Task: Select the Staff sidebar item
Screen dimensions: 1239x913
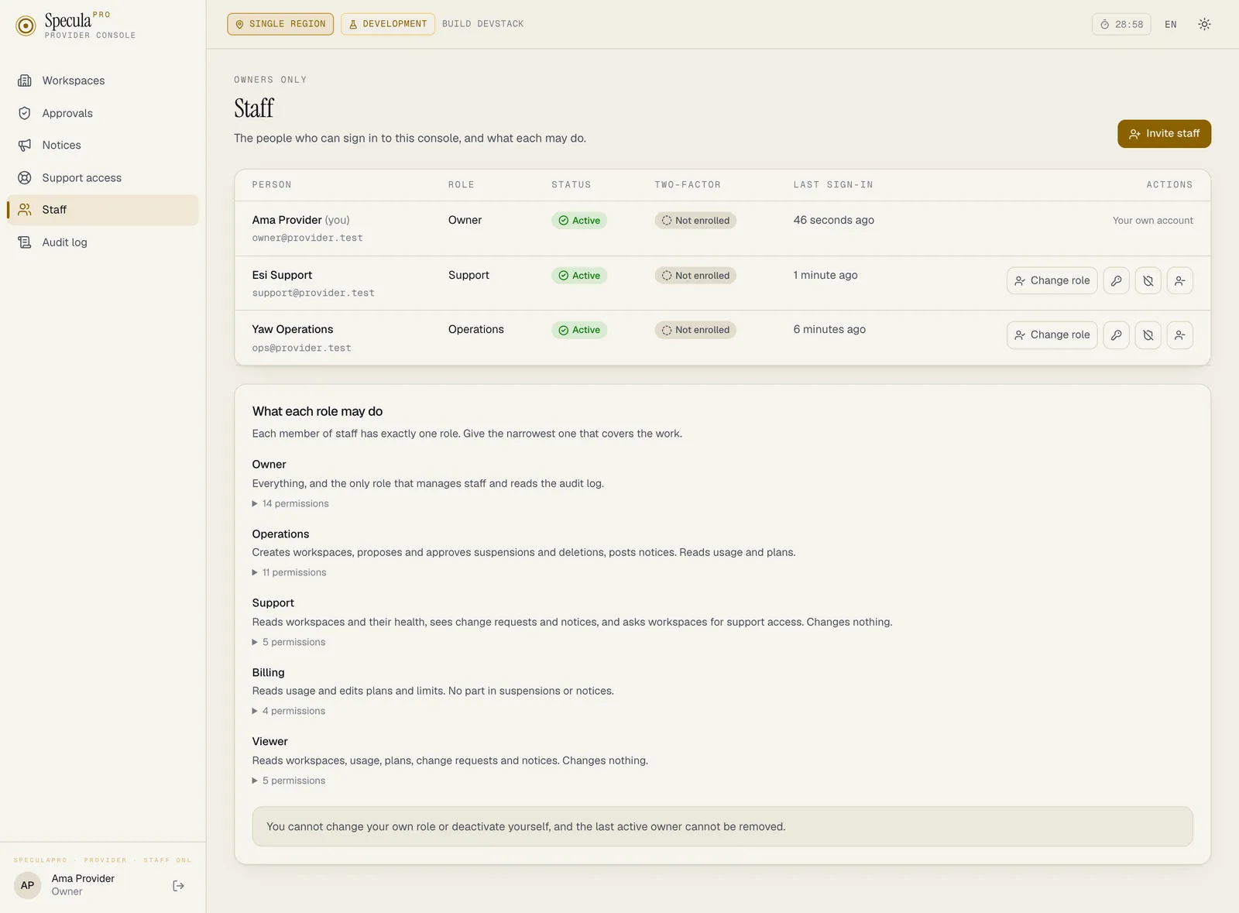Action: (102, 210)
